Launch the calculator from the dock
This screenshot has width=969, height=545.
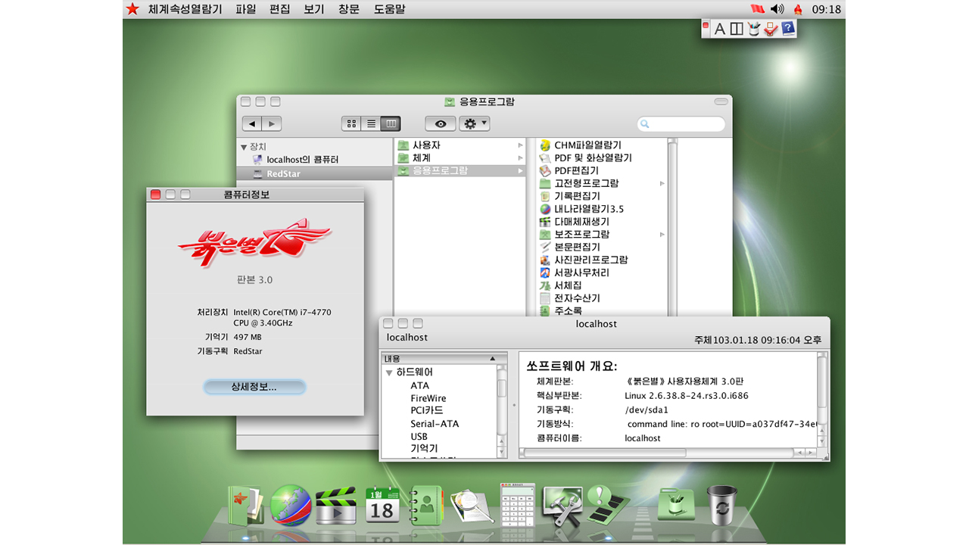517,505
